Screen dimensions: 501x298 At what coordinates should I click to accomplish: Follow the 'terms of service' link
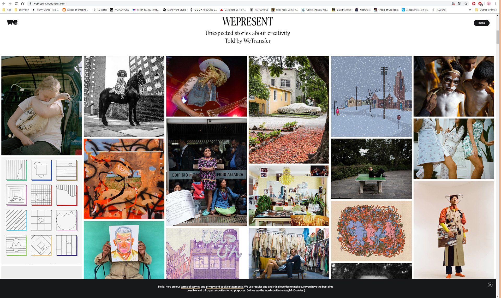pos(190,287)
